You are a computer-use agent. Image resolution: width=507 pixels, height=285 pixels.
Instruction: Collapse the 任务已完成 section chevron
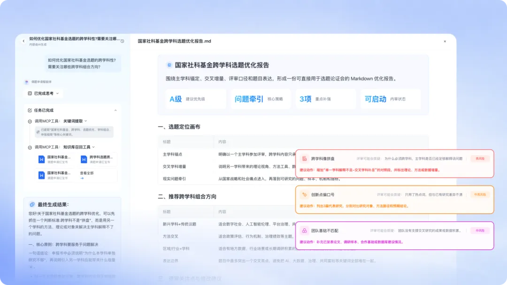(115, 110)
